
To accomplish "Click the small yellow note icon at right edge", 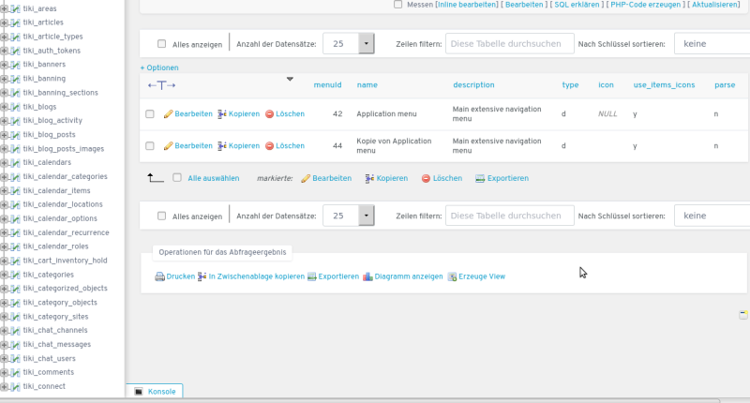I will [x=743, y=314].
